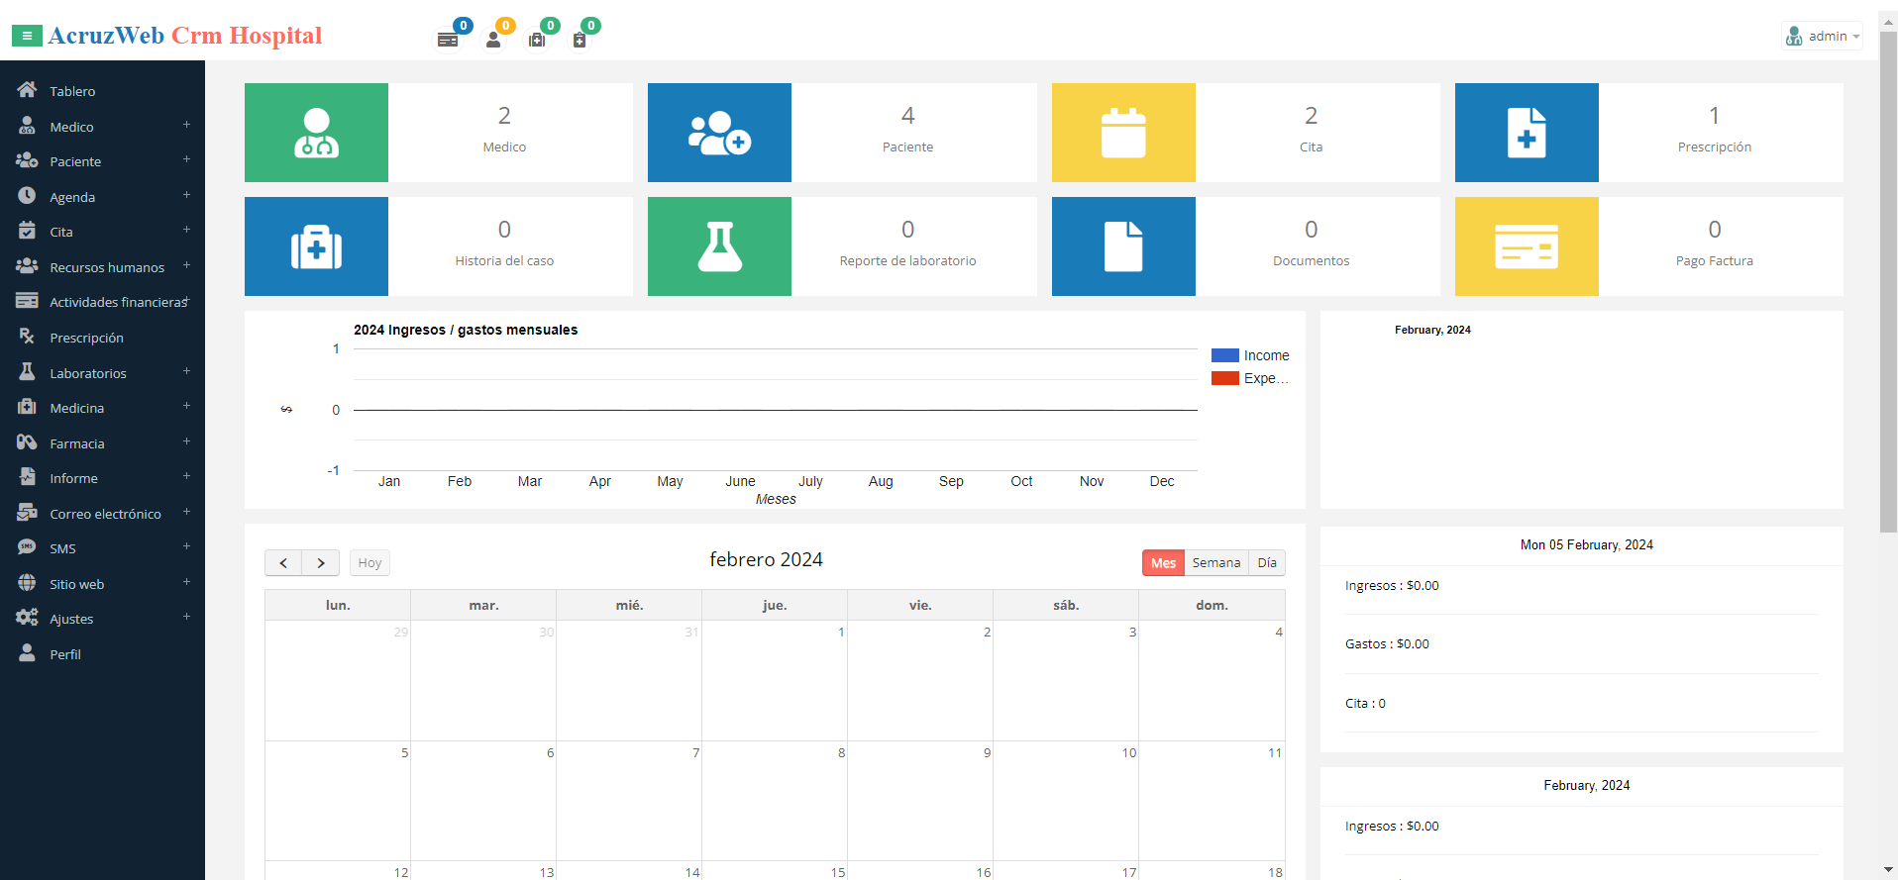
Task: Click the Agenda clock icon in sidebar
Action: (x=27, y=196)
